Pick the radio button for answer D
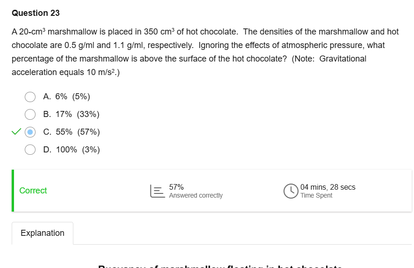Image resolution: width=414 pixels, height=268 pixels. click(30, 150)
